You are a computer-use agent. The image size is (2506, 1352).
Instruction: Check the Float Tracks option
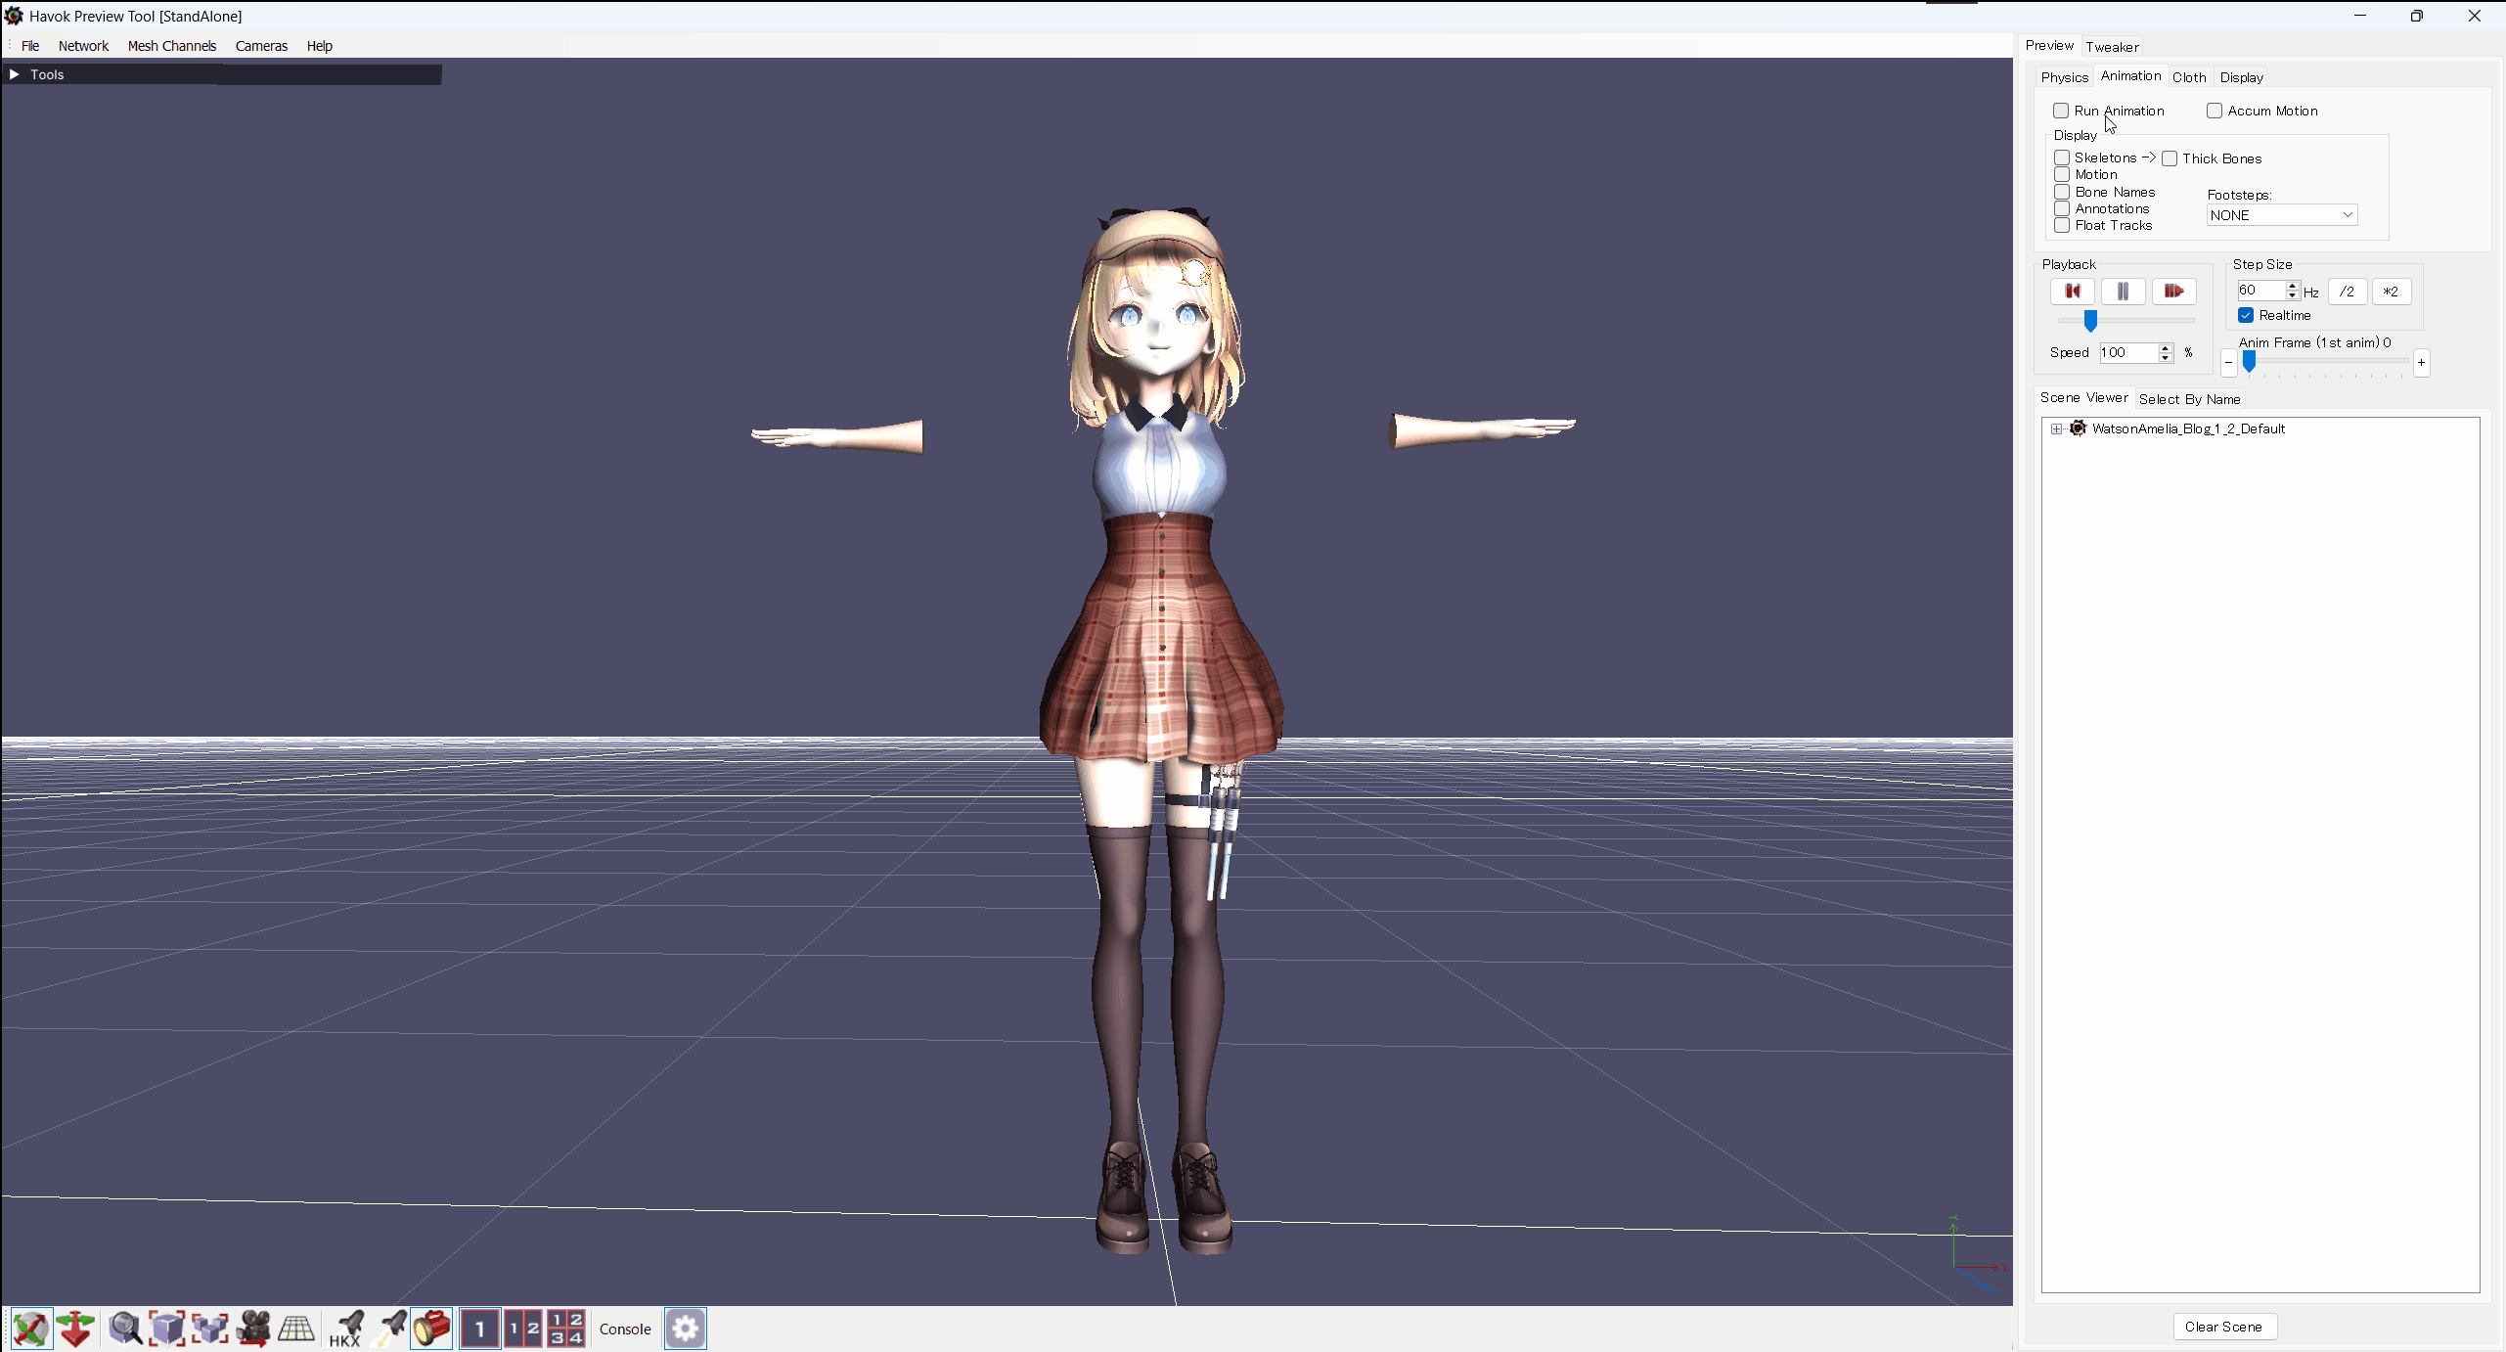click(2062, 225)
